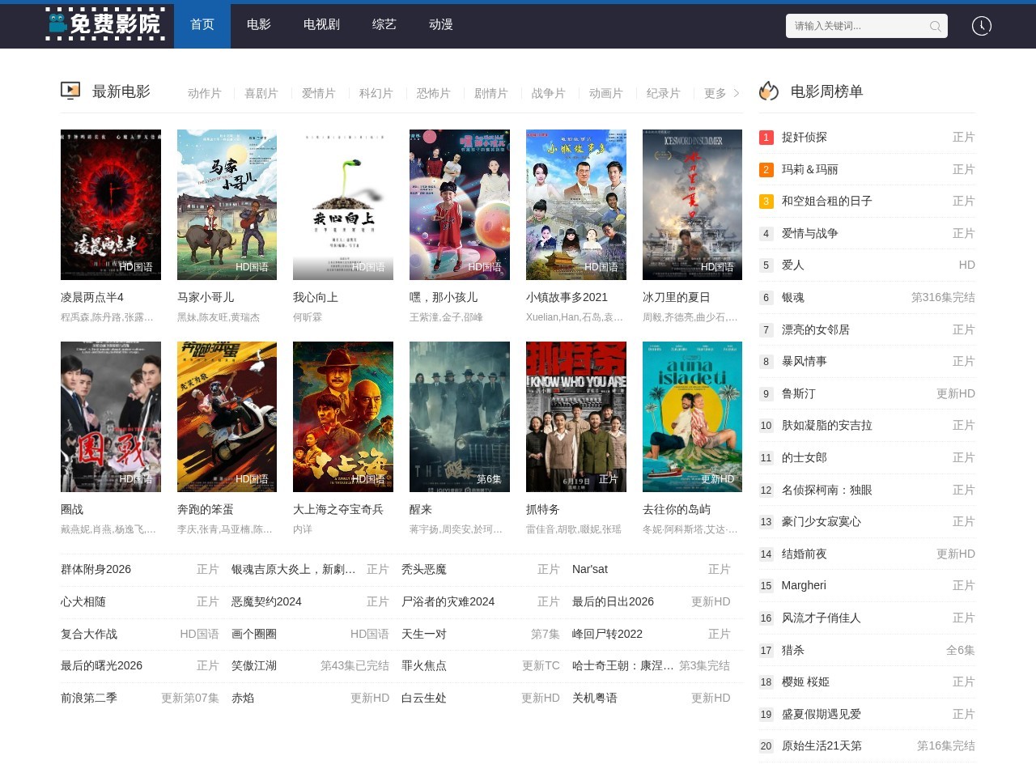Open the 圈战 movie poster

[x=111, y=417]
